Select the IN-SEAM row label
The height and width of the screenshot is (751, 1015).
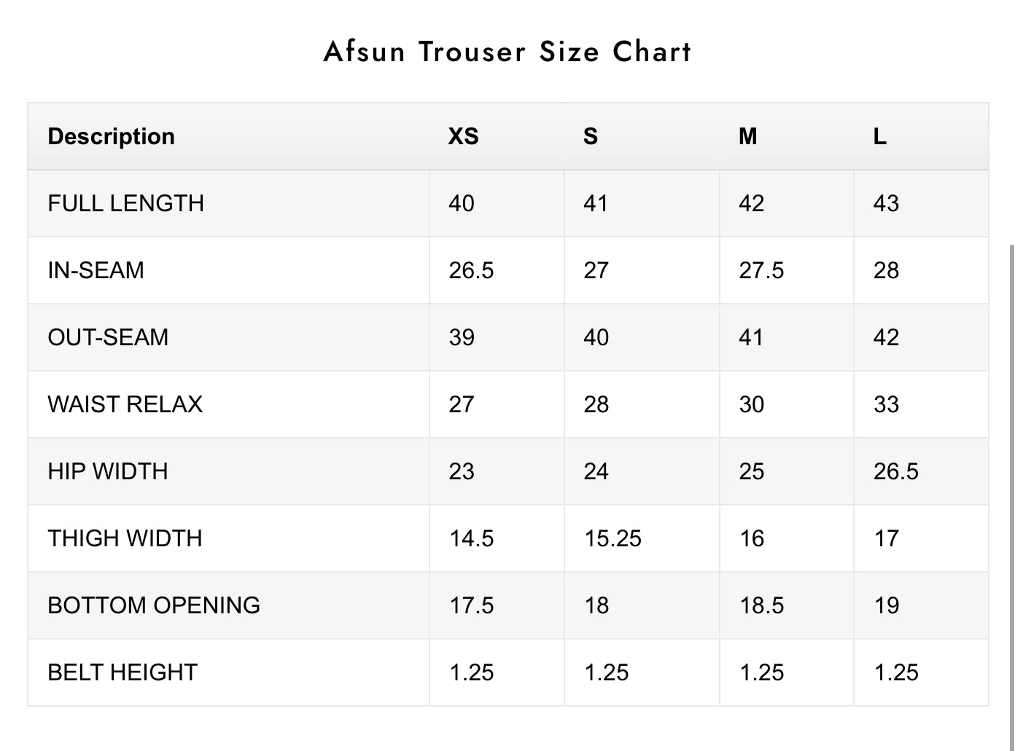(96, 270)
